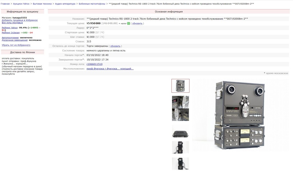Click the Автопродление info link

[x=10, y=38]
